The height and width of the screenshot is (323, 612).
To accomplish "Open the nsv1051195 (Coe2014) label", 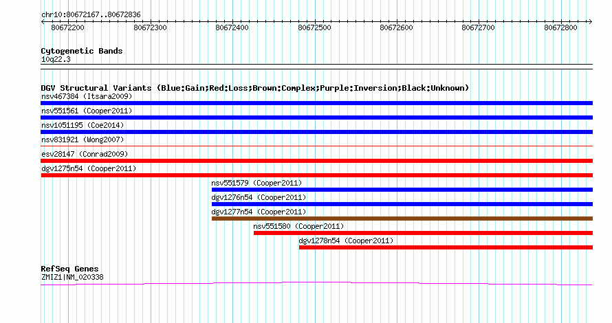I will [x=83, y=125].
